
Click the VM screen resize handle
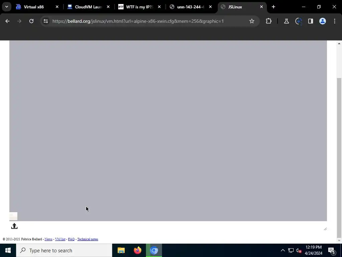click(x=325, y=229)
